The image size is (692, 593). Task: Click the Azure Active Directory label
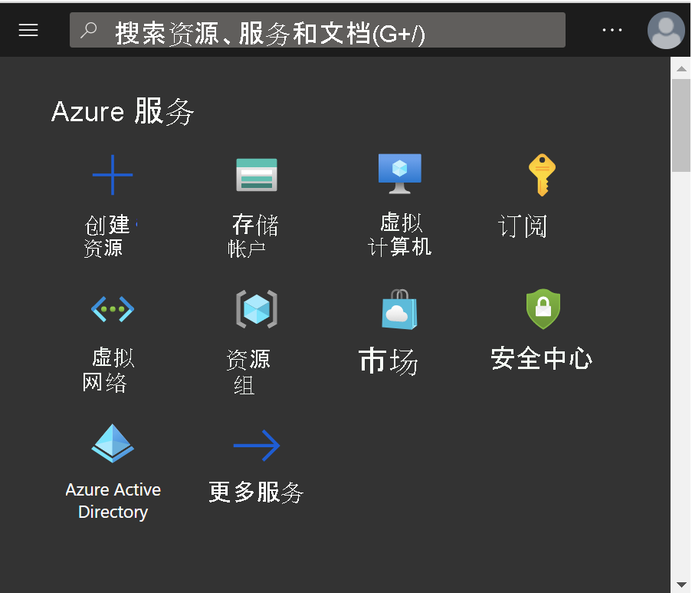point(113,501)
